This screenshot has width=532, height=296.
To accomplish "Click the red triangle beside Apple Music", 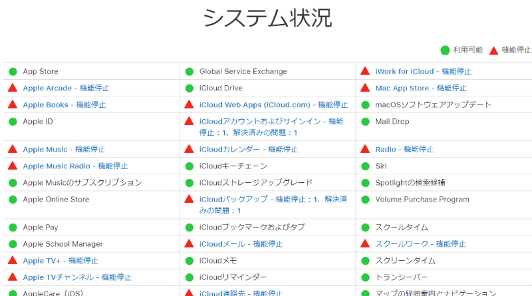I will coord(13,149).
